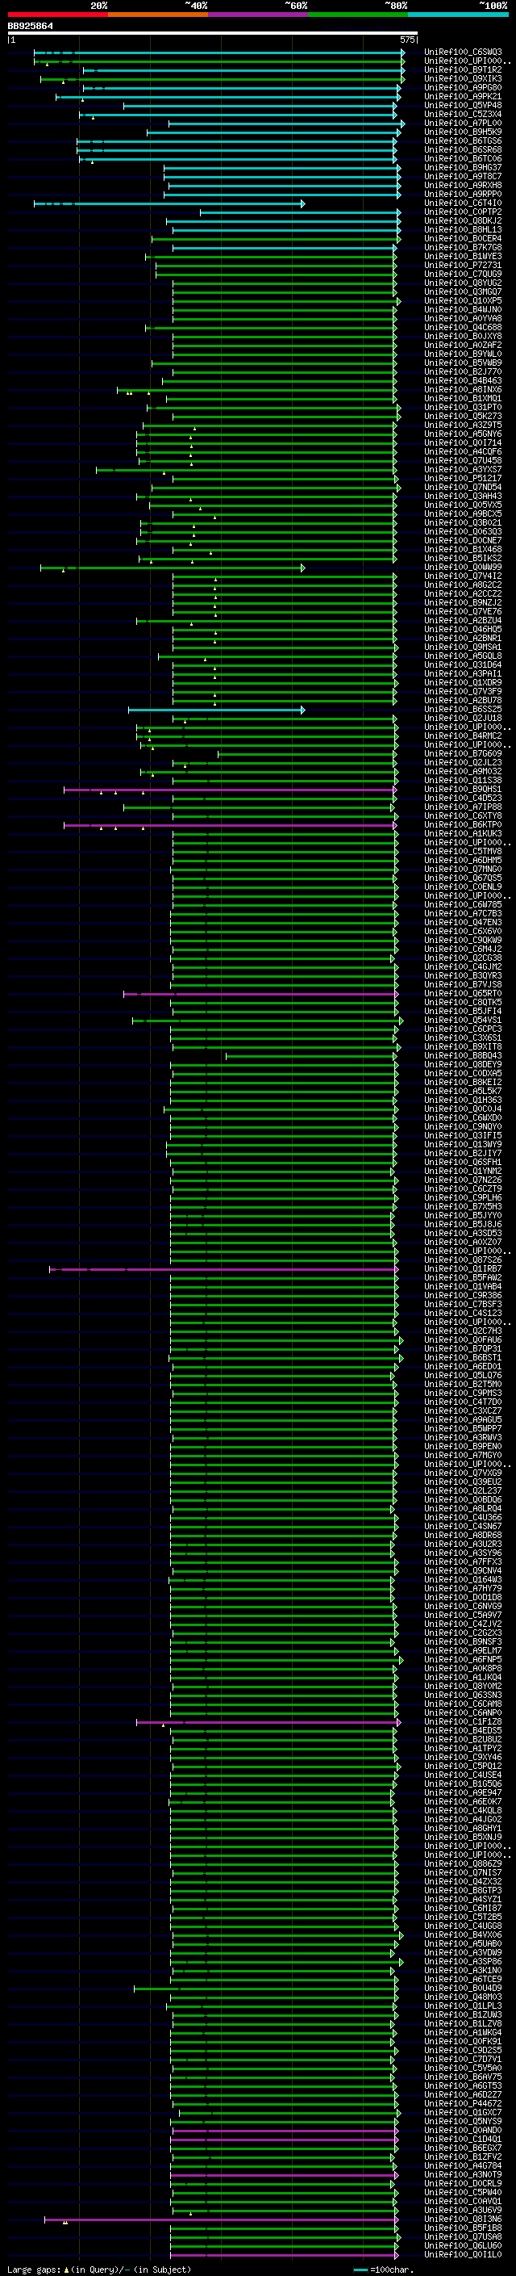Click the short cyan bar for C6T4I0
The image size is (516, 2276).
[x=169, y=203]
